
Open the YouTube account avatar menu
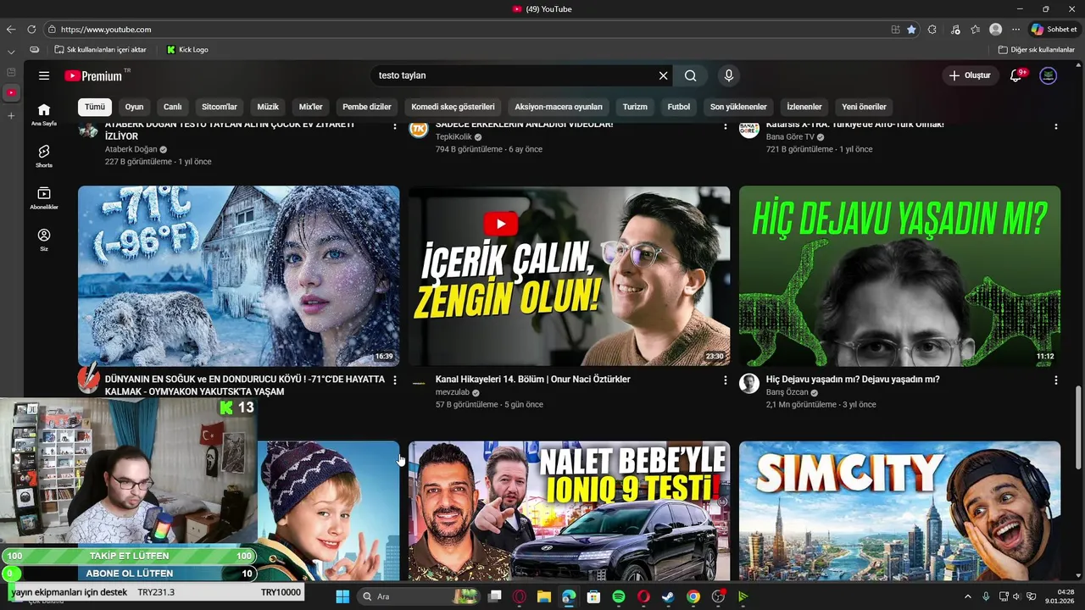pyautogui.click(x=1049, y=75)
